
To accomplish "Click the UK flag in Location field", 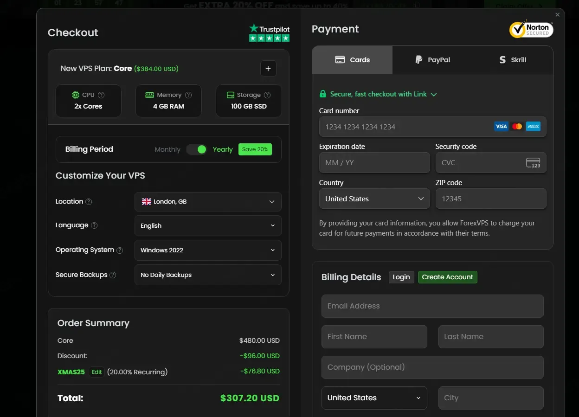I will click(x=147, y=202).
